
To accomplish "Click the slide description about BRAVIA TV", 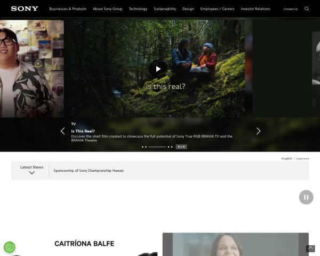I will coord(152,138).
